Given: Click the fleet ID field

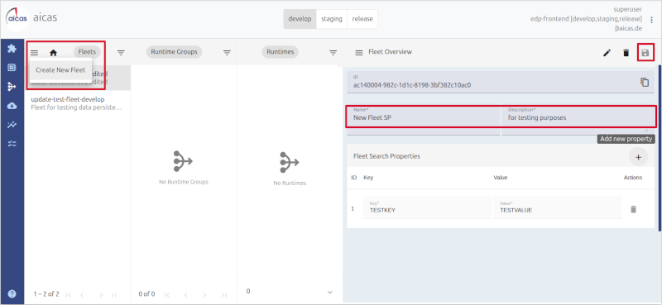Looking at the screenshot, I should coord(501,83).
